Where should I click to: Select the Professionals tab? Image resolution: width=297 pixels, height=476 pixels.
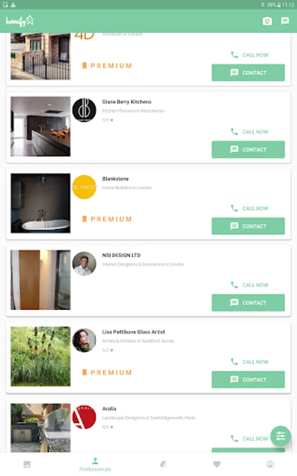(95, 464)
